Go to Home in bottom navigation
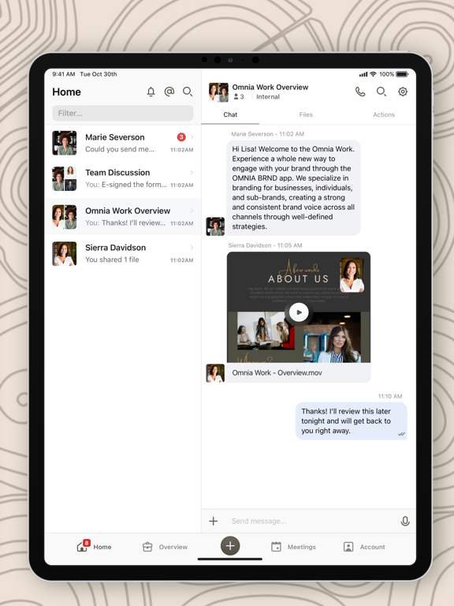The image size is (454, 606). click(x=95, y=547)
